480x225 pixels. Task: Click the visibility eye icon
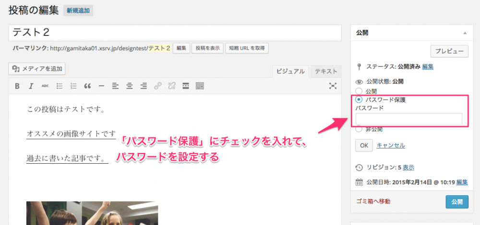(359, 81)
